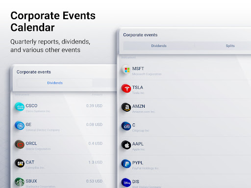
Task: Click the PayPal logo icon
Action: tap(126, 164)
